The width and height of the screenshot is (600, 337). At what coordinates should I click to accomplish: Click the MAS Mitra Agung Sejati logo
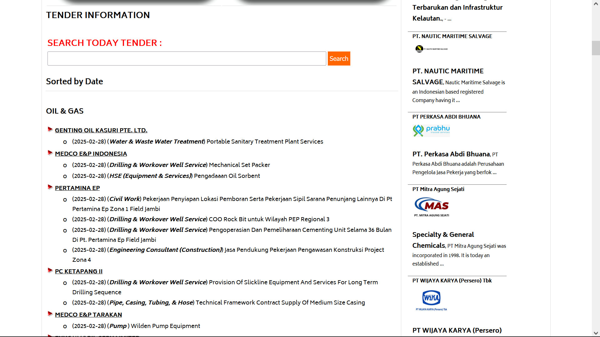click(x=432, y=207)
